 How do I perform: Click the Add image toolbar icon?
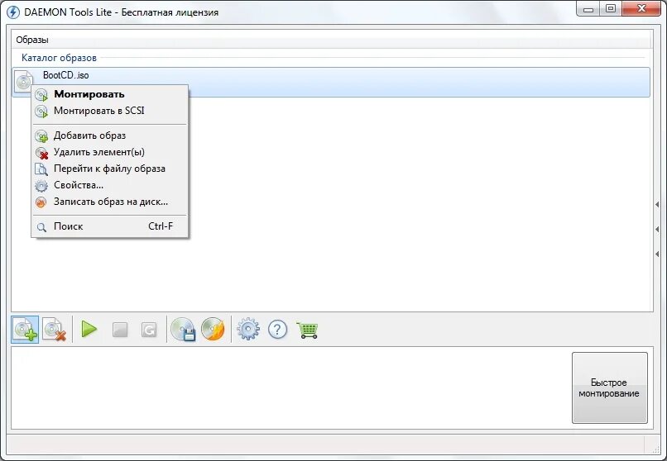coord(25,330)
